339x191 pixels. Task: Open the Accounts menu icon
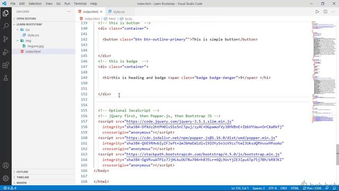click(6, 166)
